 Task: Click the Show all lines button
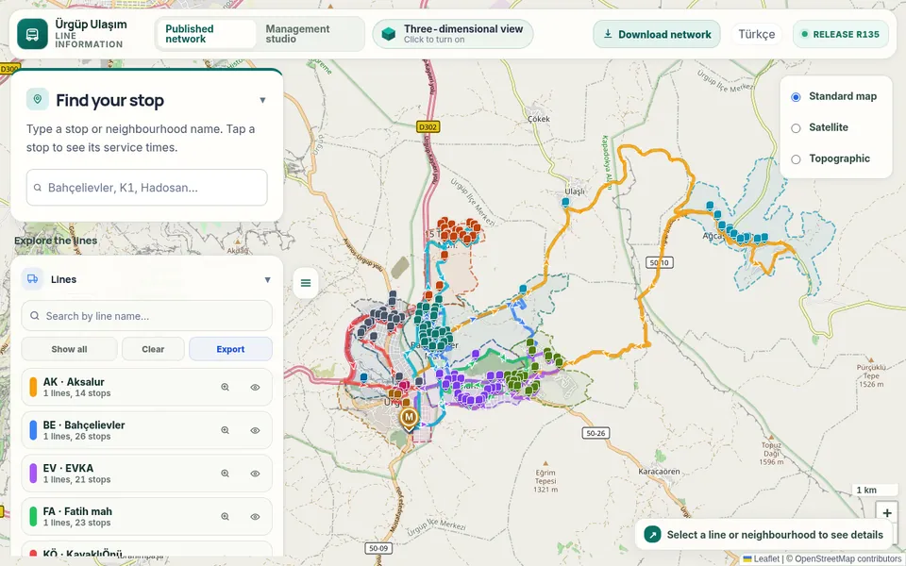(69, 349)
